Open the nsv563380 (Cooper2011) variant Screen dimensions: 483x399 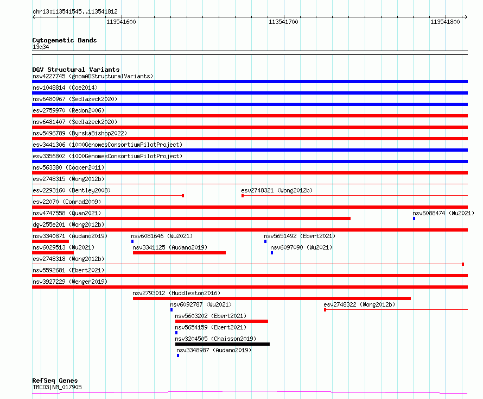coord(68,167)
